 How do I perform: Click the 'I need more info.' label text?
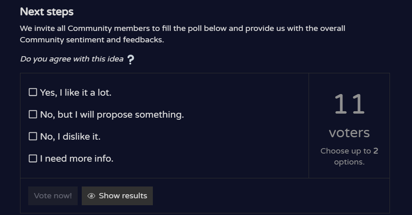tap(77, 158)
